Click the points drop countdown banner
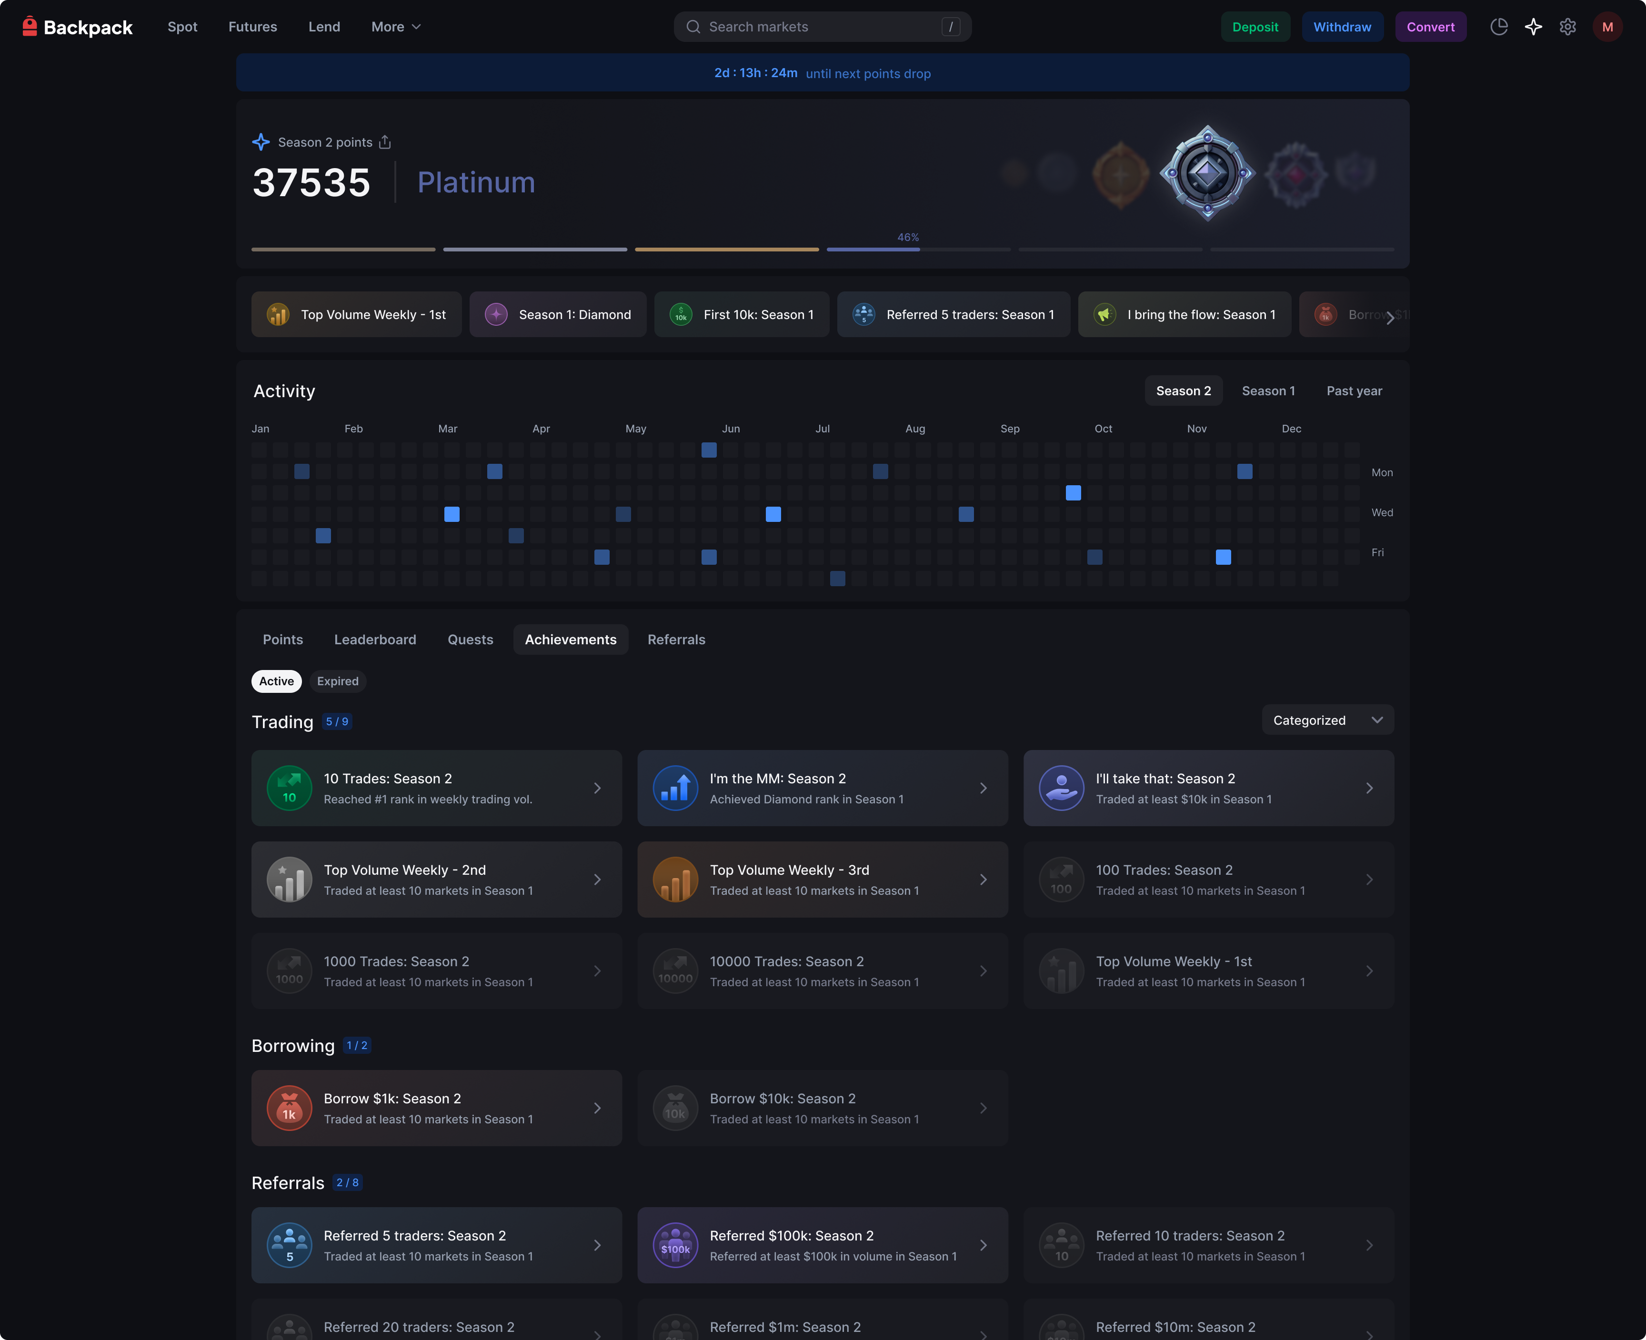Viewport: 1646px width, 1340px height. [823, 72]
